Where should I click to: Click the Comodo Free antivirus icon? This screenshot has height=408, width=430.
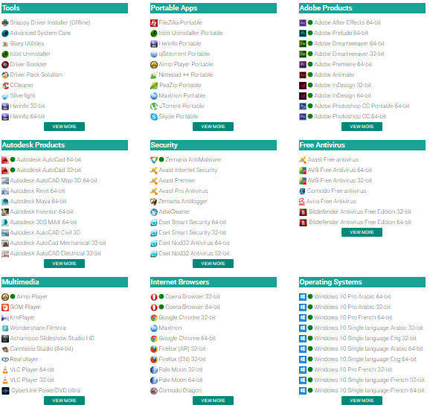[302, 191]
